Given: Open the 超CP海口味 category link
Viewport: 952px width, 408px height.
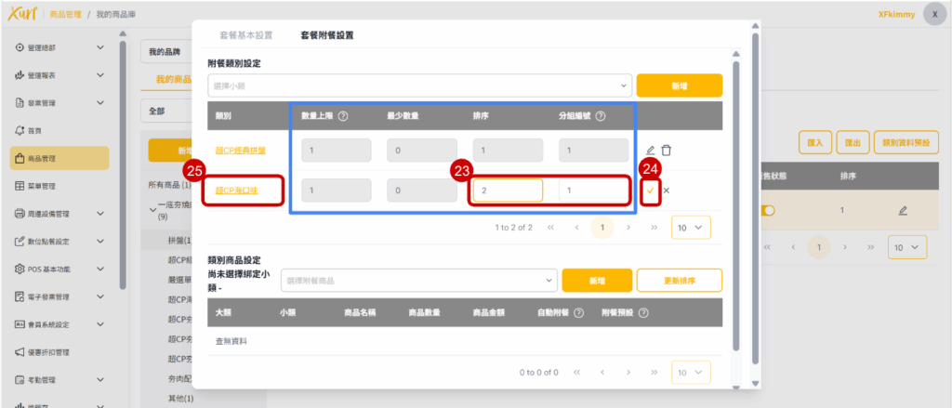Looking at the screenshot, I should [238, 191].
